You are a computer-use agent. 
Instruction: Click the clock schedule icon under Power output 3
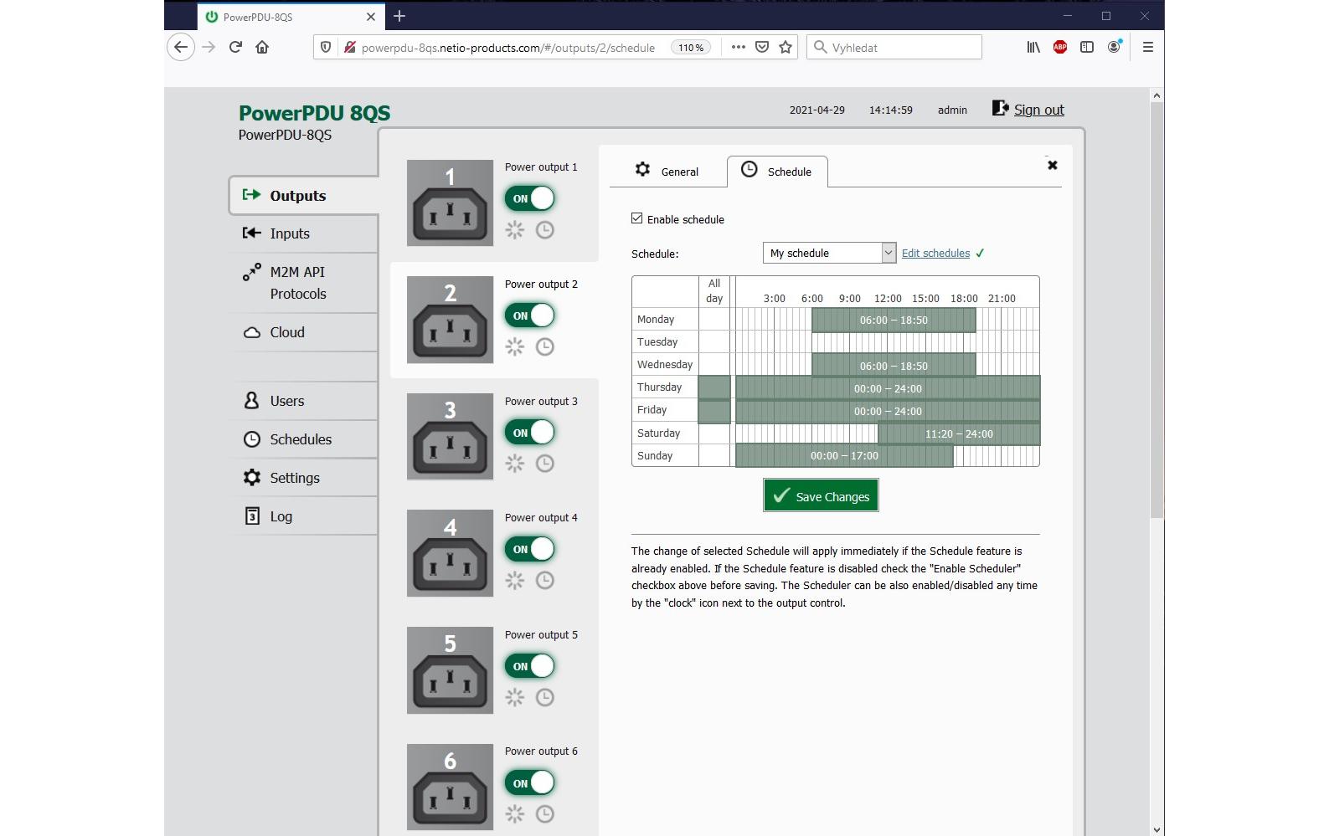point(544,463)
